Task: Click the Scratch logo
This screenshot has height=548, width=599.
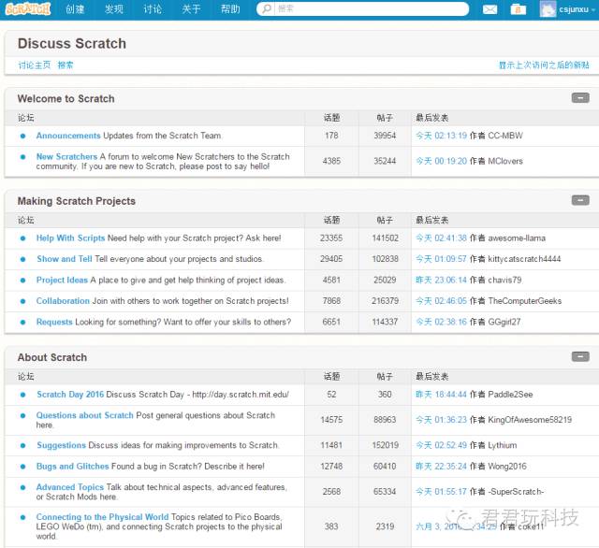Action: coord(28,8)
